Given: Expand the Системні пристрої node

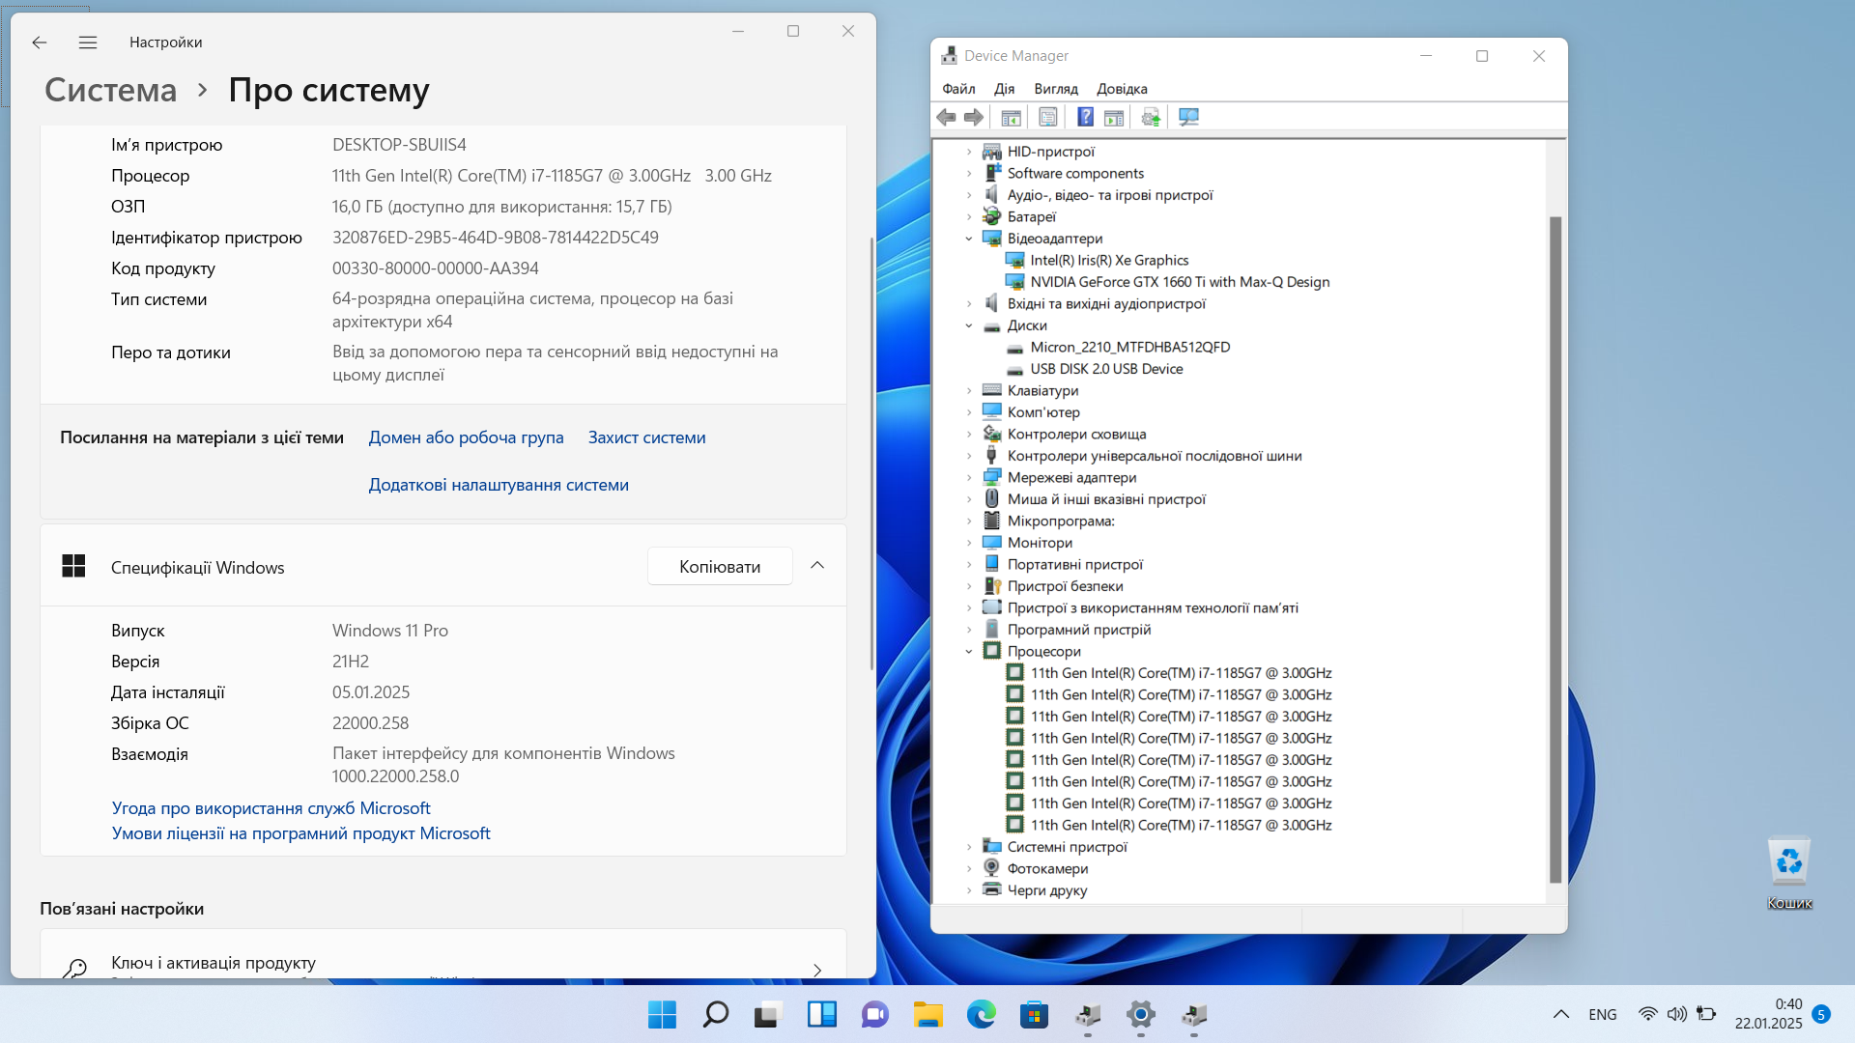Looking at the screenshot, I should 969,847.
